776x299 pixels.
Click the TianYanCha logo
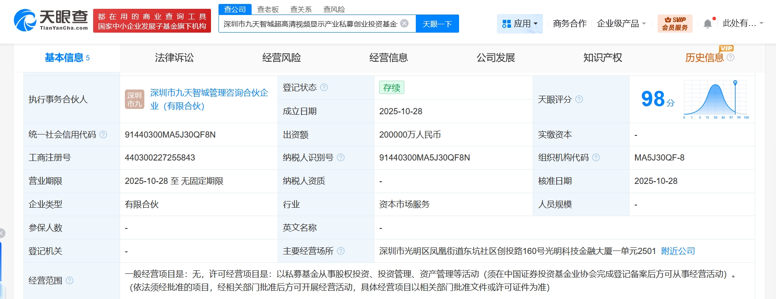tap(50, 20)
